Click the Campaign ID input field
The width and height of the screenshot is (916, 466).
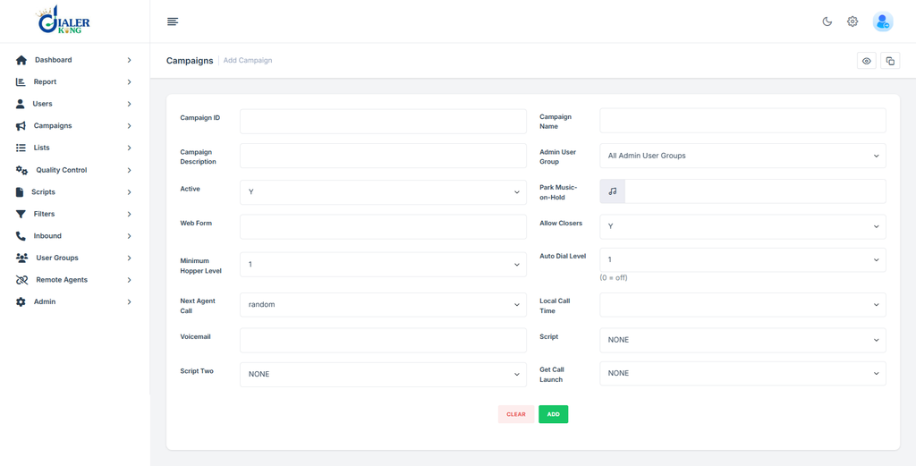tap(383, 121)
